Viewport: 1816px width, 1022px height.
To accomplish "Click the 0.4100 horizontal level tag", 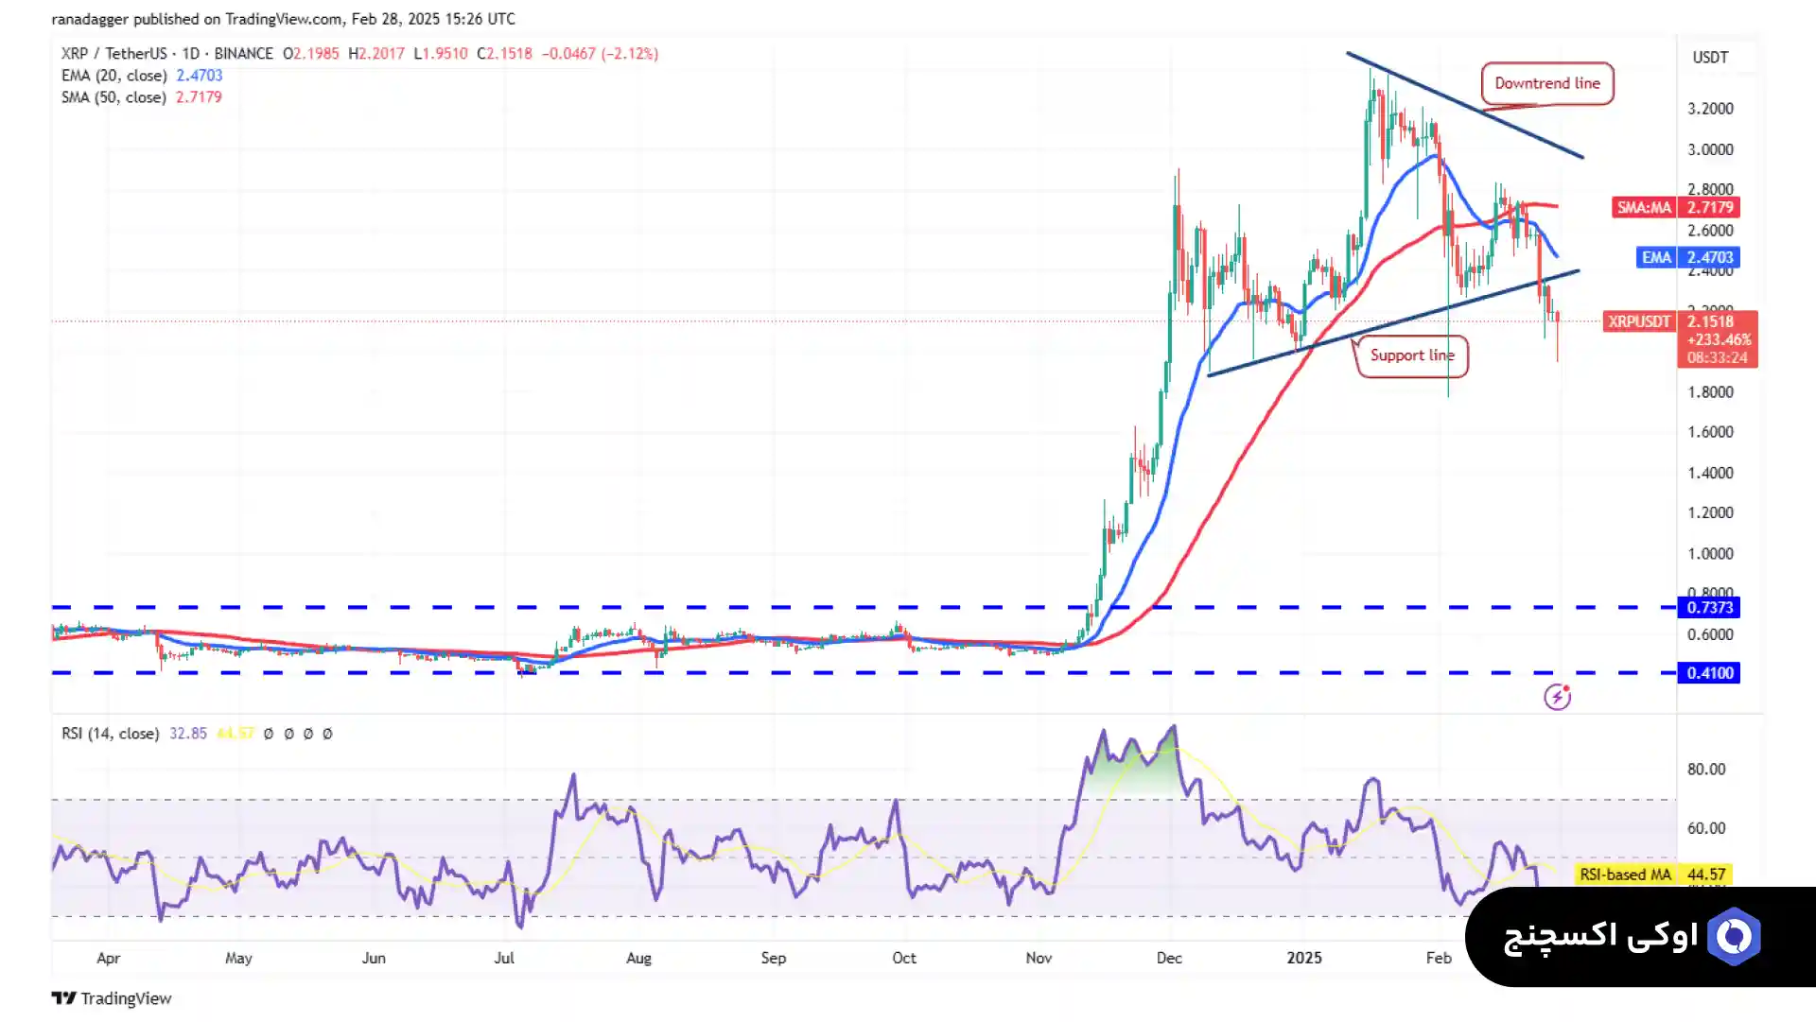I will 1710,673.
